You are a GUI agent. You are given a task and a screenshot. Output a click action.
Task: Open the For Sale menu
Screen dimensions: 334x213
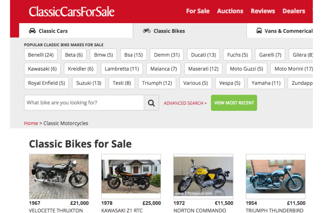(x=198, y=11)
